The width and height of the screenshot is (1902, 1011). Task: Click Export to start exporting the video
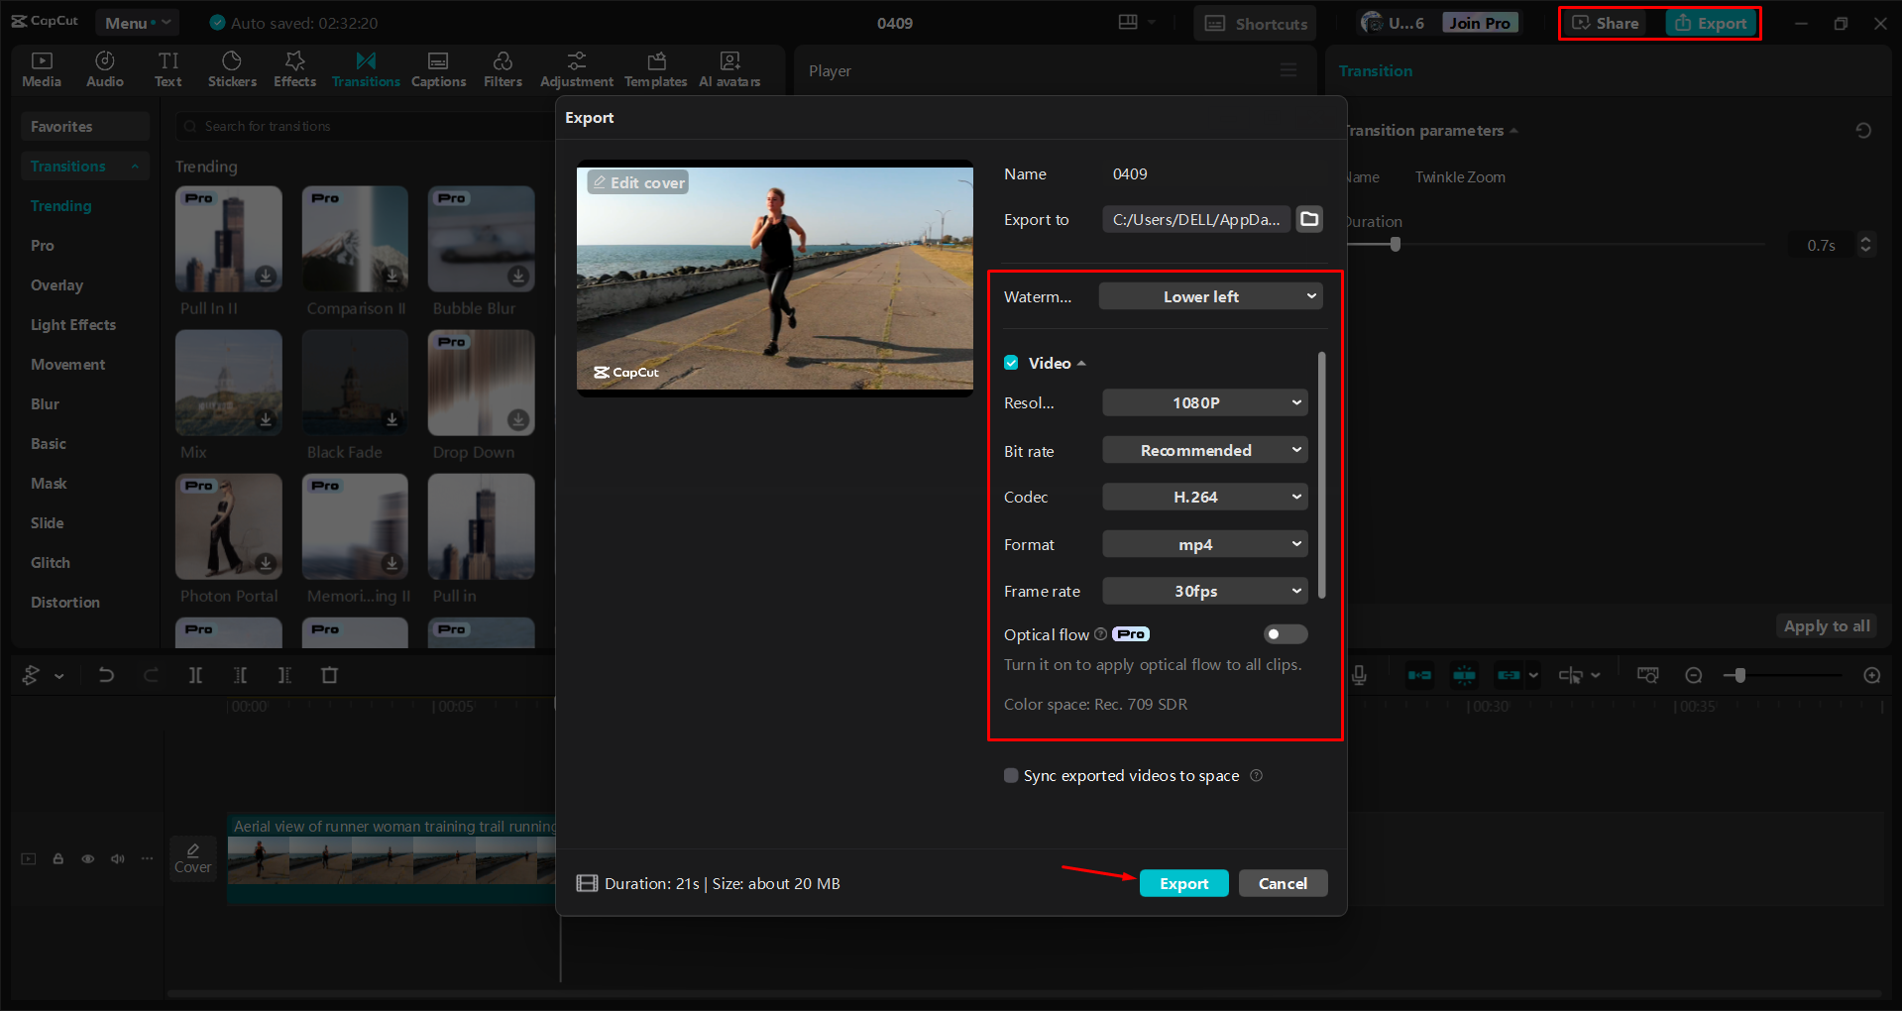click(1183, 882)
